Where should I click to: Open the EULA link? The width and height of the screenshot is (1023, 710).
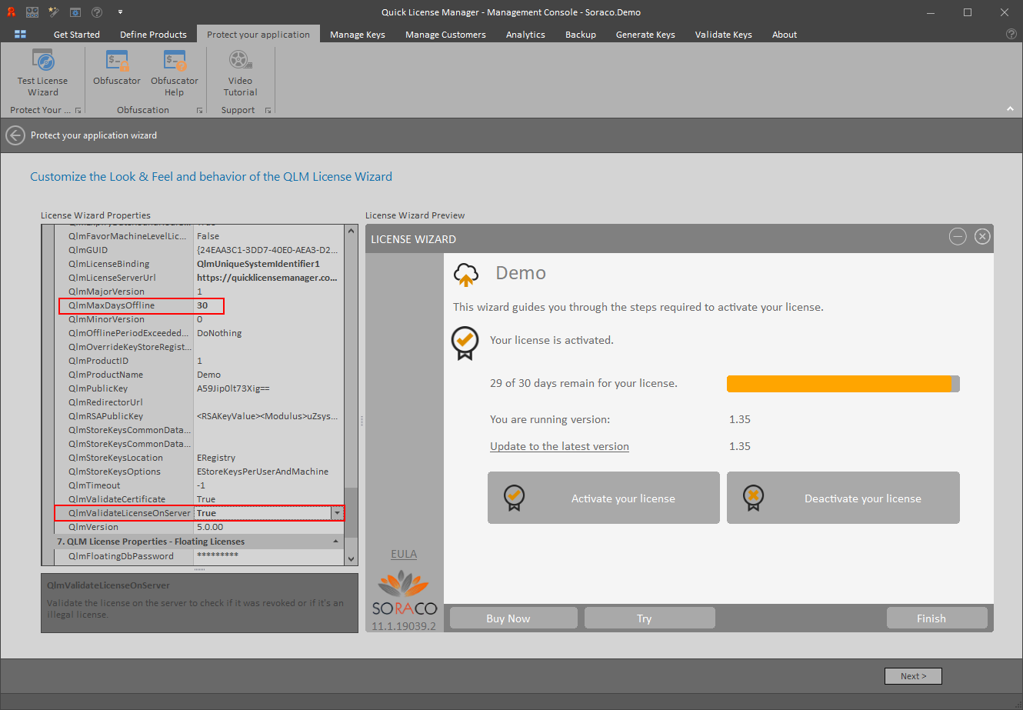point(404,554)
